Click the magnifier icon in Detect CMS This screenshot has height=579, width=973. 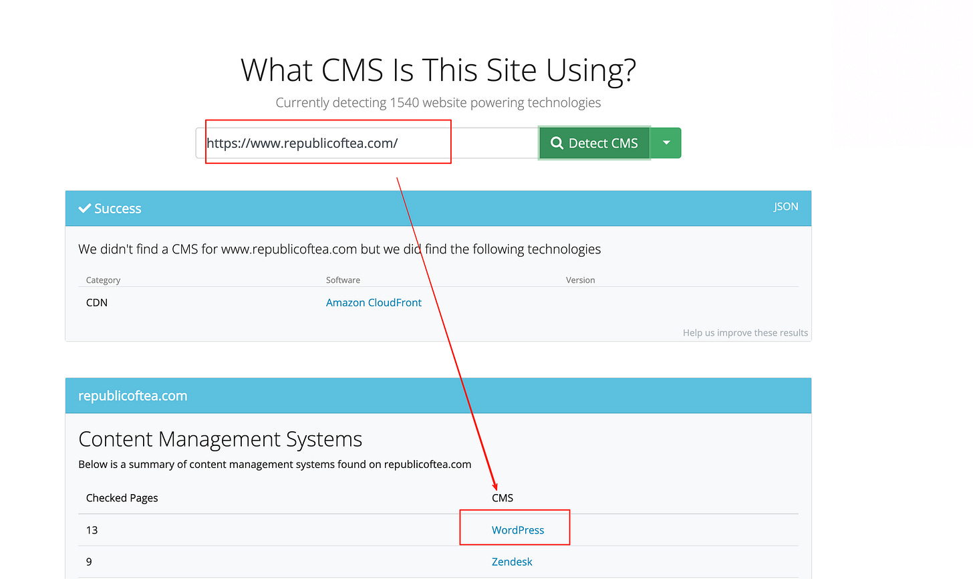click(x=557, y=143)
